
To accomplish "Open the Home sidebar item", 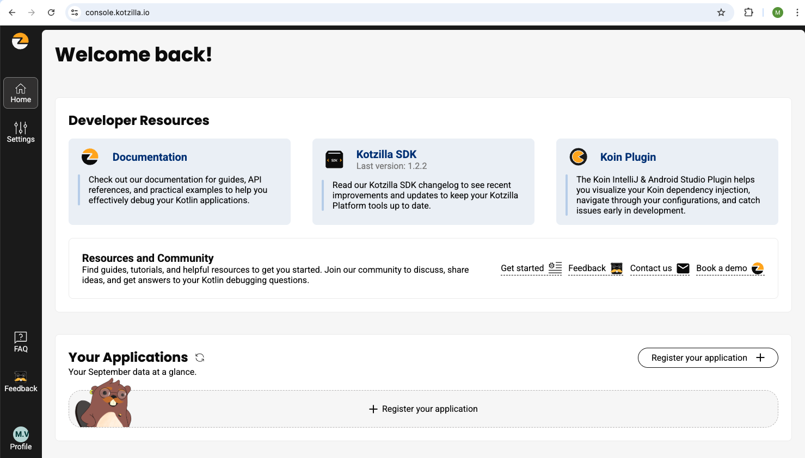I will point(21,93).
